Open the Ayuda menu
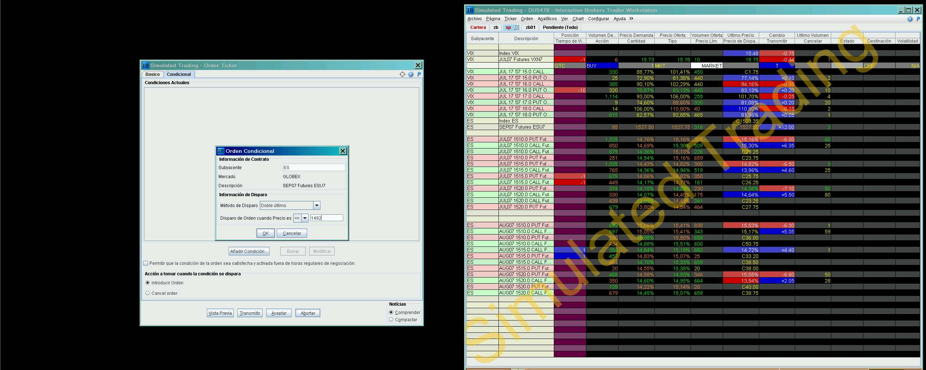Screen dimensions: 926x370 [620, 19]
